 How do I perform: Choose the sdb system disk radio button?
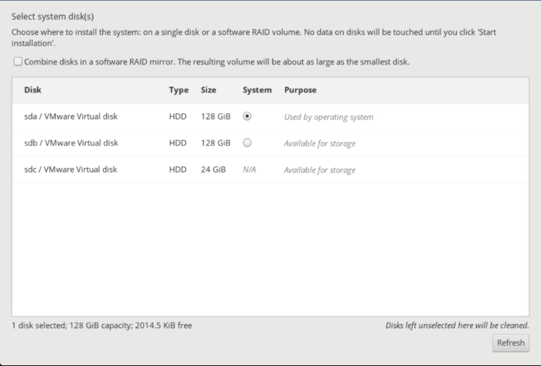coord(247,143)
